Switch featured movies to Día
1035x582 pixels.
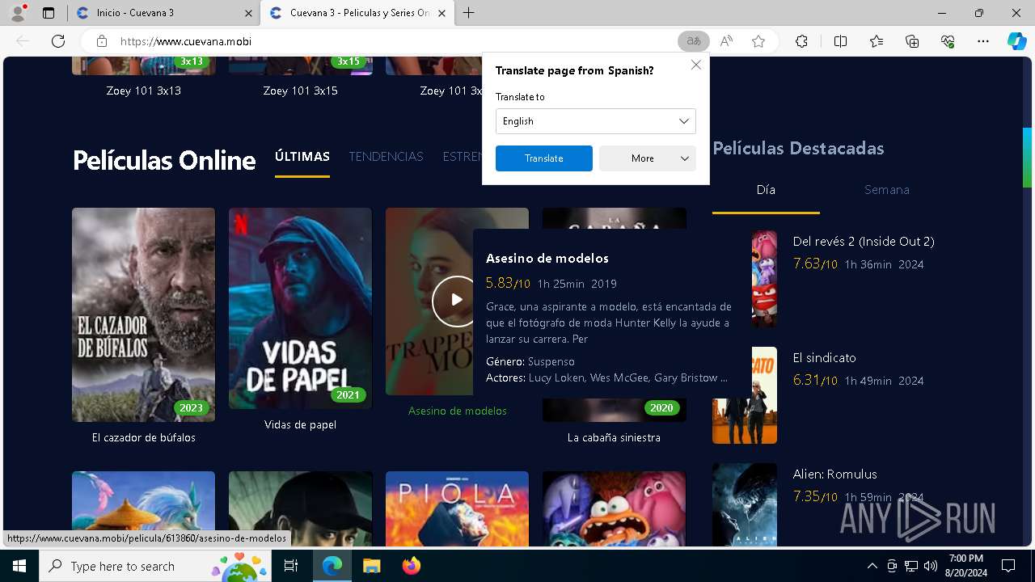click(x=766, y=189)
